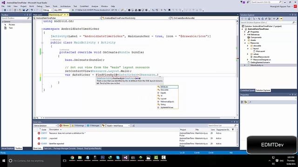Expand the References node in Solution Explorer
Screen dimensions: 298x167
(x=245, y=35)
